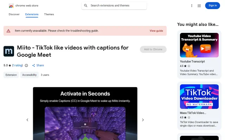Click the Mass TikTok Video... card title
This screenshot has height=140, width=225.
click(x=193, y=113)
